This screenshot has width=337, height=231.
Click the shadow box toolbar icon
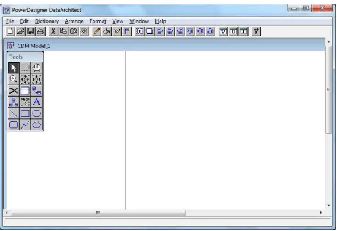click(150, 31)
